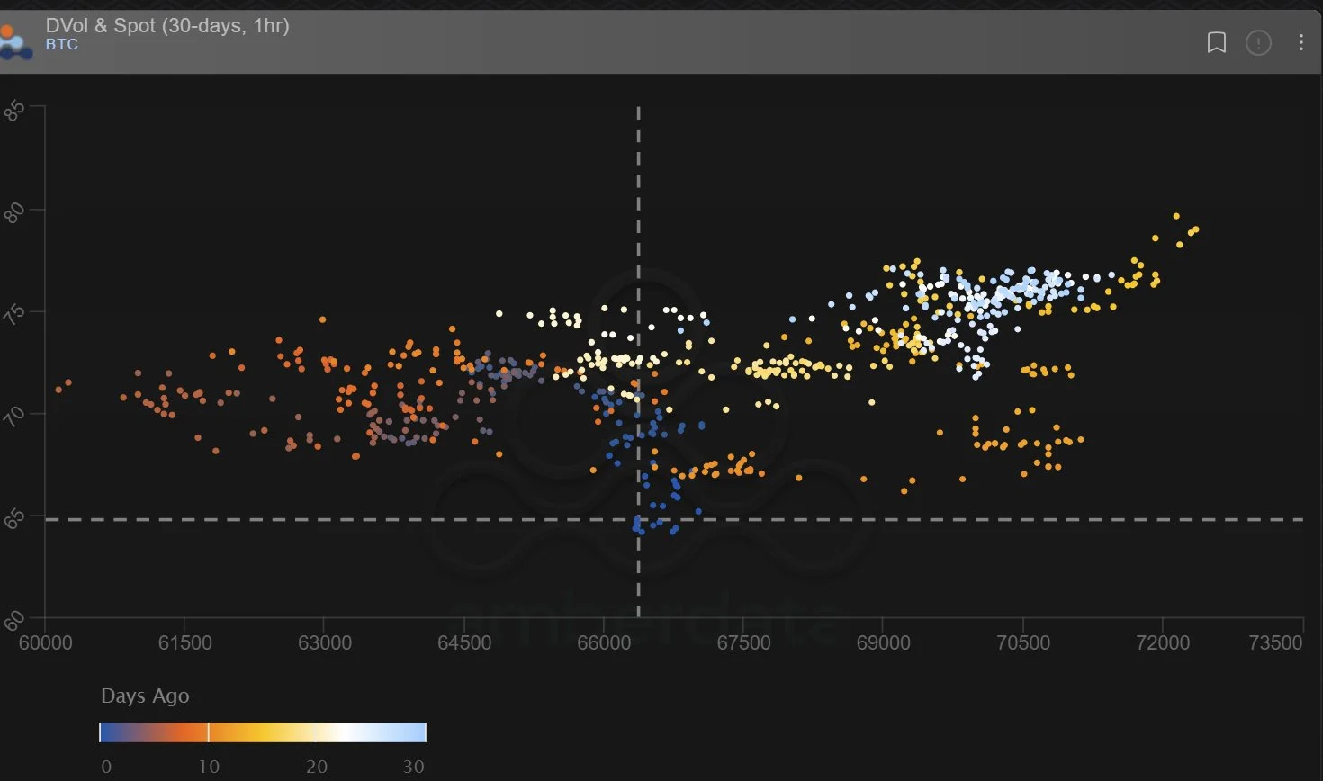Click the legend's 30 days tick label
The image size is (1323, 781).
413,767
